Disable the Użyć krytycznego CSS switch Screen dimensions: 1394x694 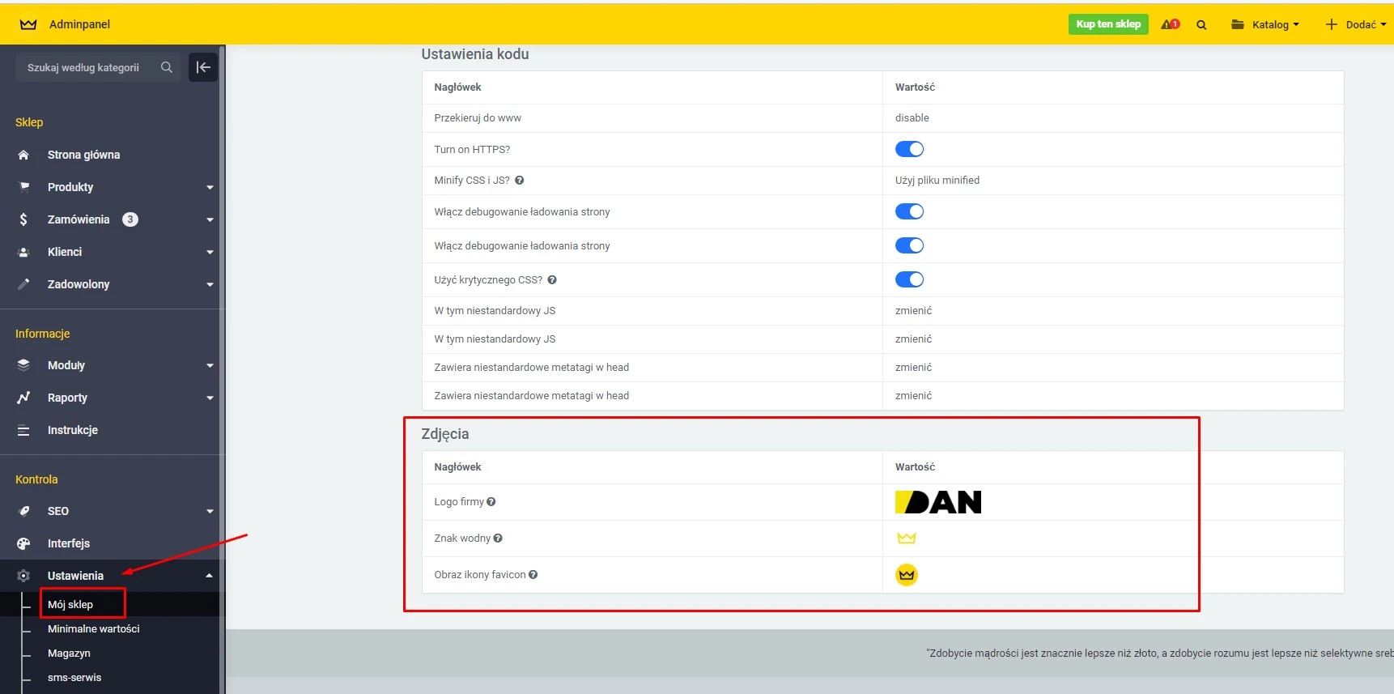909,279
